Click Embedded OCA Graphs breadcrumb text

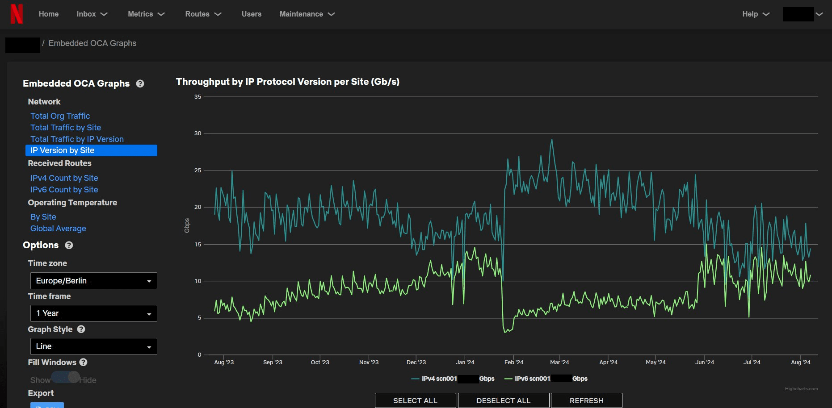pos(92,43)
